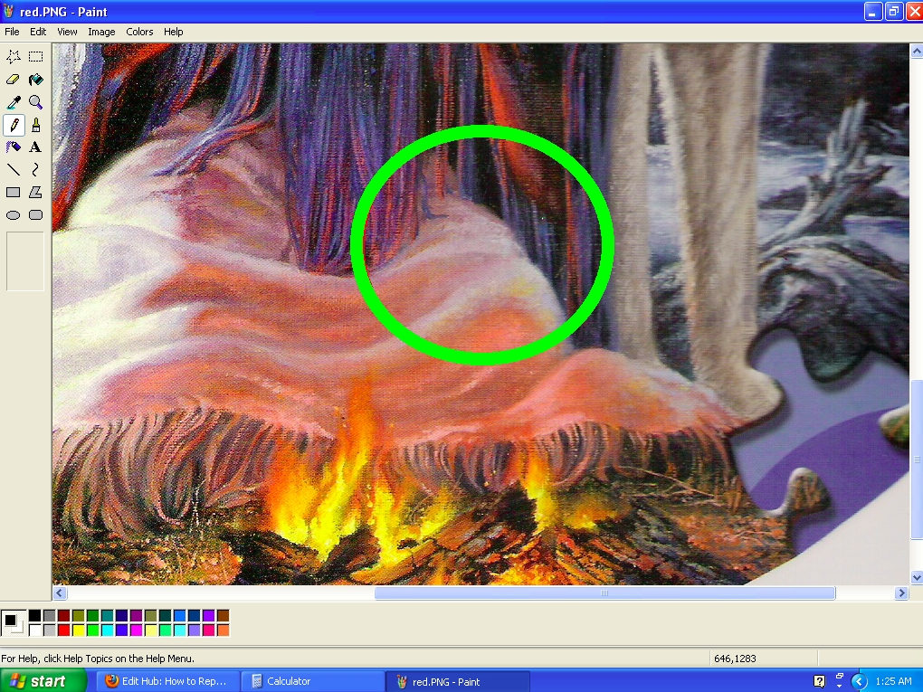Select the rectangular Select tool
Image resolution: width=923 pixels, height=692 pixels.
pyautogui.click(x=36, y=56)
